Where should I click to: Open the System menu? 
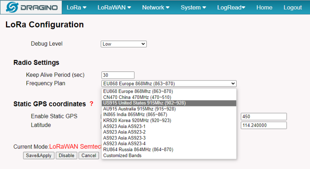tap(193, 7)
